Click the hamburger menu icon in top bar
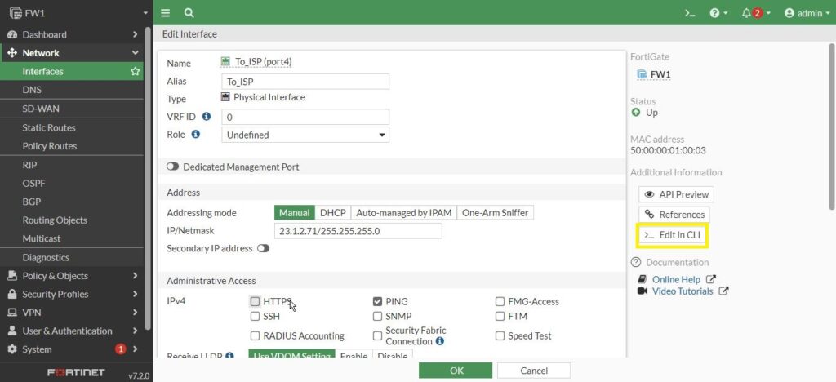 [x=166, y=13]
